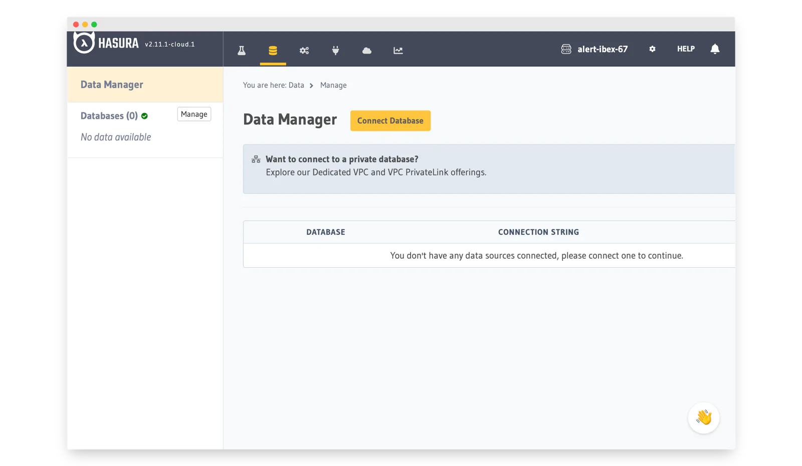Click the no data sources connected message
This screenshot has height=466, width=802.
[x=536, y=255]
